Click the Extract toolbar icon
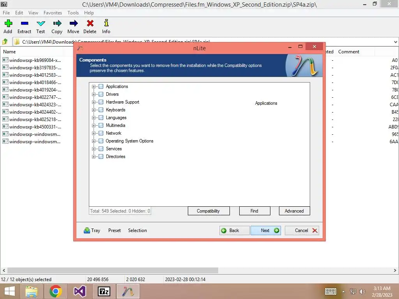 click(x=25, y=23)
